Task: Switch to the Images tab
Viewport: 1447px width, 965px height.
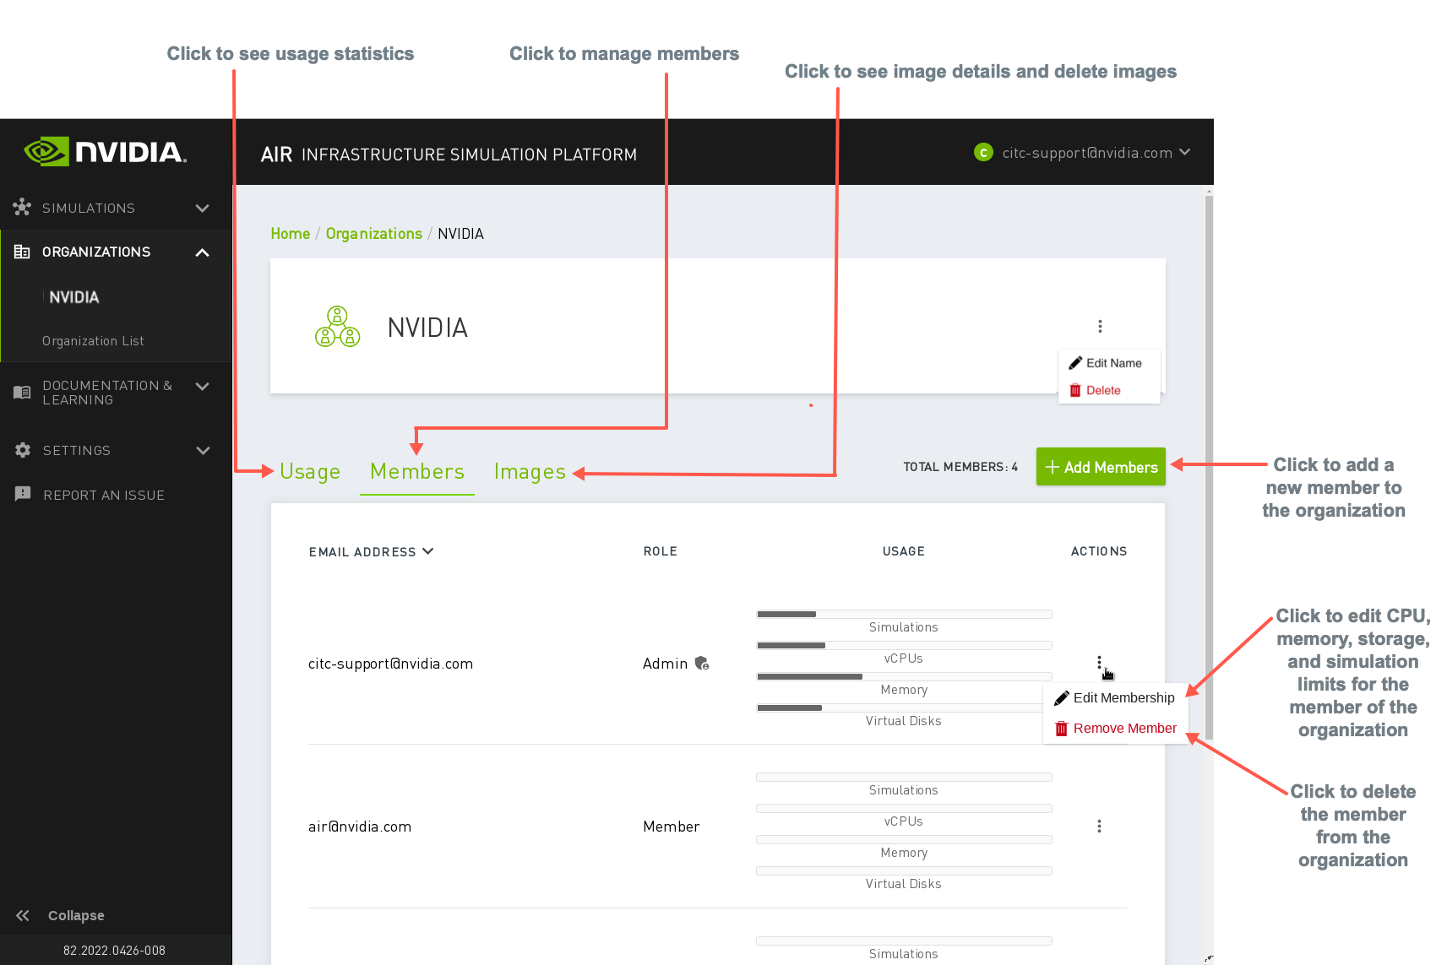Action: pyautogui.click(x=530, y=471)
